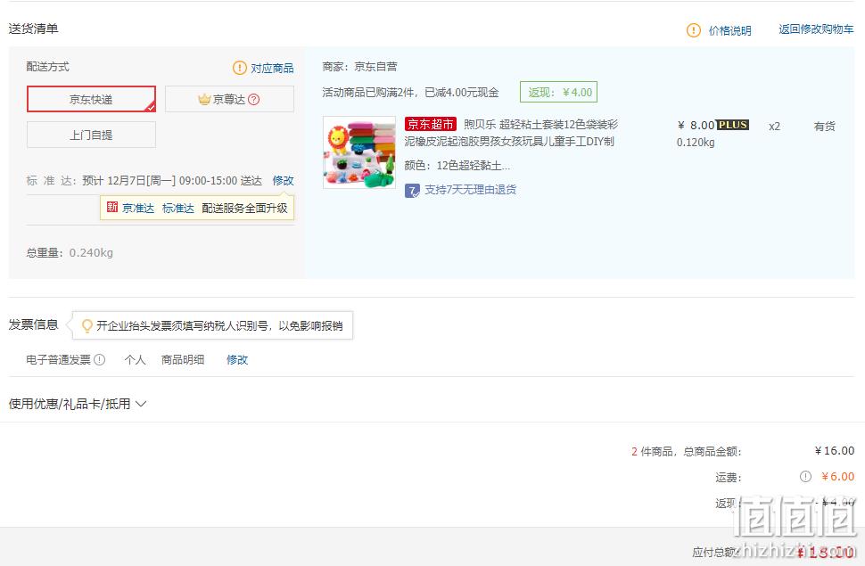This screenshot has height=566, width=865.
Task: Click the 京东超市 red tag
Action: pyautogui.click(x=431, y=124)
